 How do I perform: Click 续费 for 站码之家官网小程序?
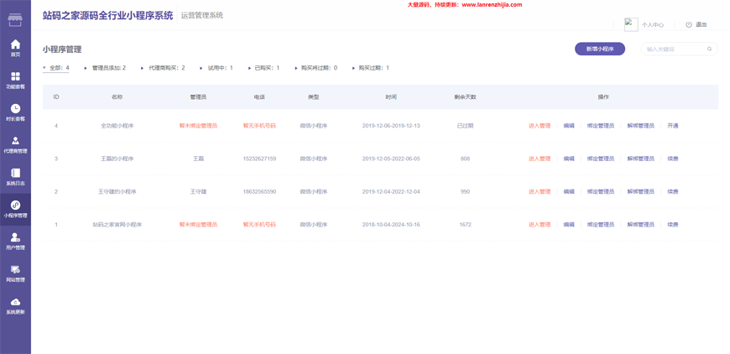pos(673,225)
